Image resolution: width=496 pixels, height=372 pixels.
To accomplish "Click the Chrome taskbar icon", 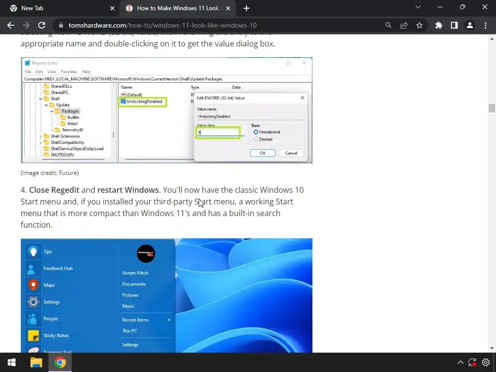I will point(60,362).
